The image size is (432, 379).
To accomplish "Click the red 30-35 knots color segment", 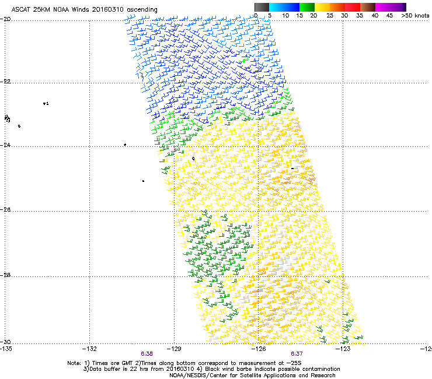I will click(x=353, y=7).
